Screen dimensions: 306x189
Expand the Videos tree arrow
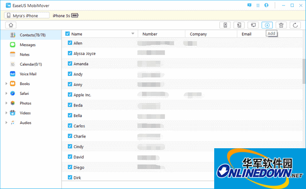[x=6, y=113]
